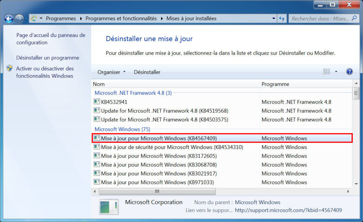The image size is (363, 222).
Task: Open Page d'accueil du panneau de configuration
Action: (51, 39)
